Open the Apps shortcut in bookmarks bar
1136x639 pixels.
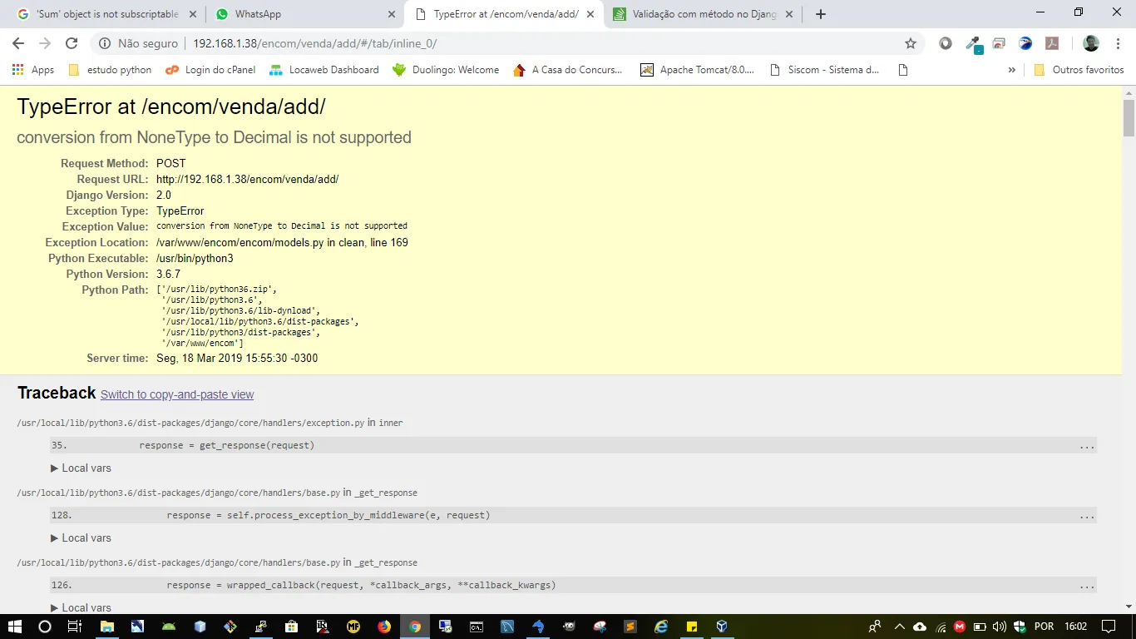coord(33,70)
